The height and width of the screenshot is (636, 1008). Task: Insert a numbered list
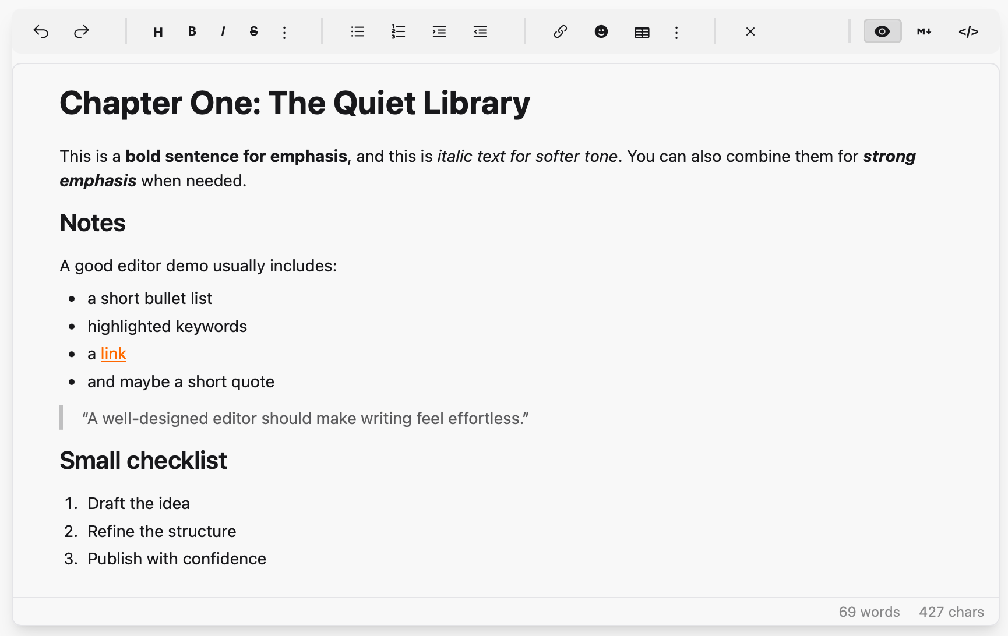coord(398,31)
